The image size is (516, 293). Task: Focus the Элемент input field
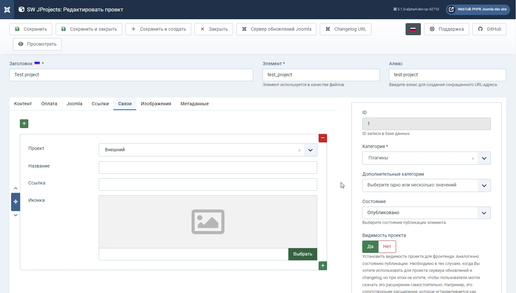click(x=321, y=75)
